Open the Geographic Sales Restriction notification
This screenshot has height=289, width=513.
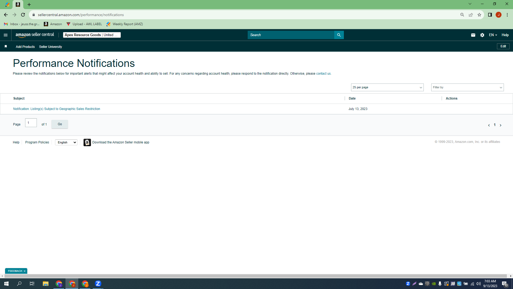tap(57, 109)
